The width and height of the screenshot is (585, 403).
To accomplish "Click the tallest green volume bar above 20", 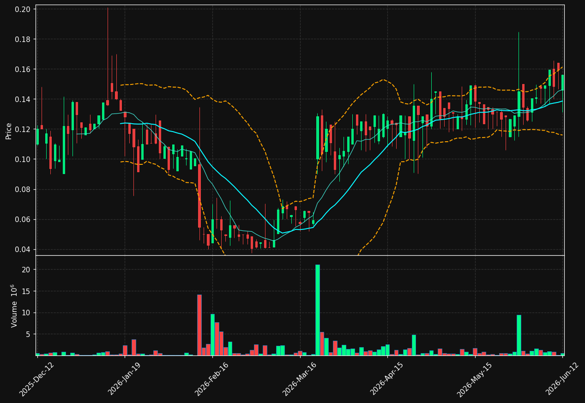I will tap(318, 310).
